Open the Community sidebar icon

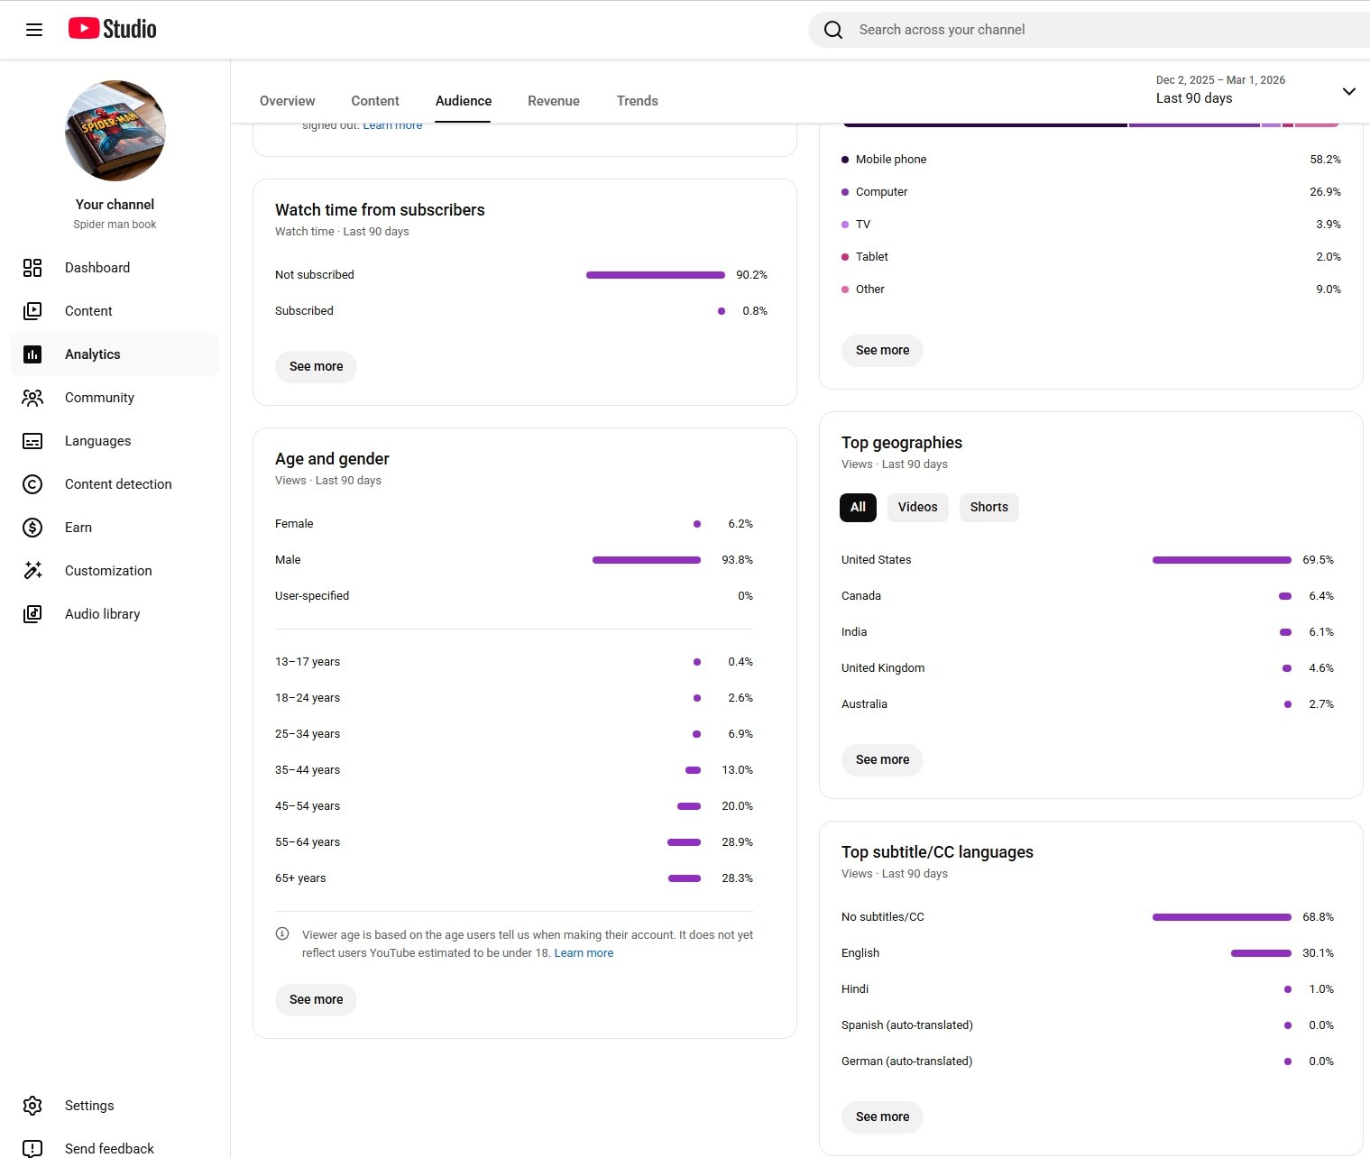coord(32,398)
